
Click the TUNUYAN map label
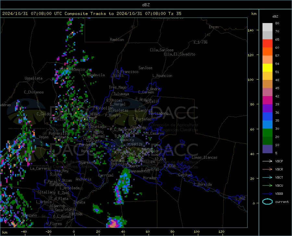click(x=75, y=214)
